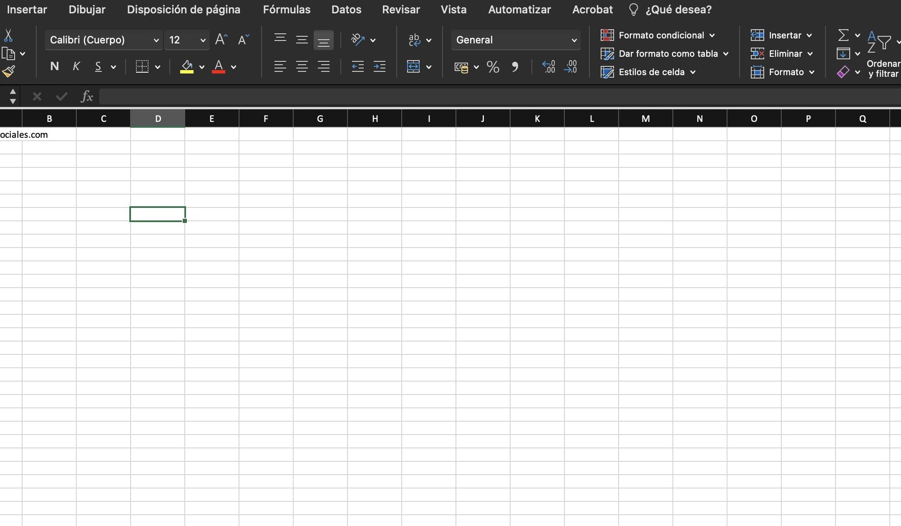This screenshot has width=901, height=526.
Task: Click the Insertar cells button
Action: (781, 35)
